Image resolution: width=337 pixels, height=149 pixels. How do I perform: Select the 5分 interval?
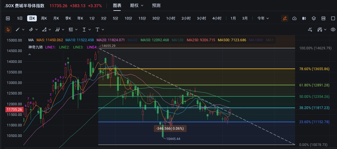(116, 18)
